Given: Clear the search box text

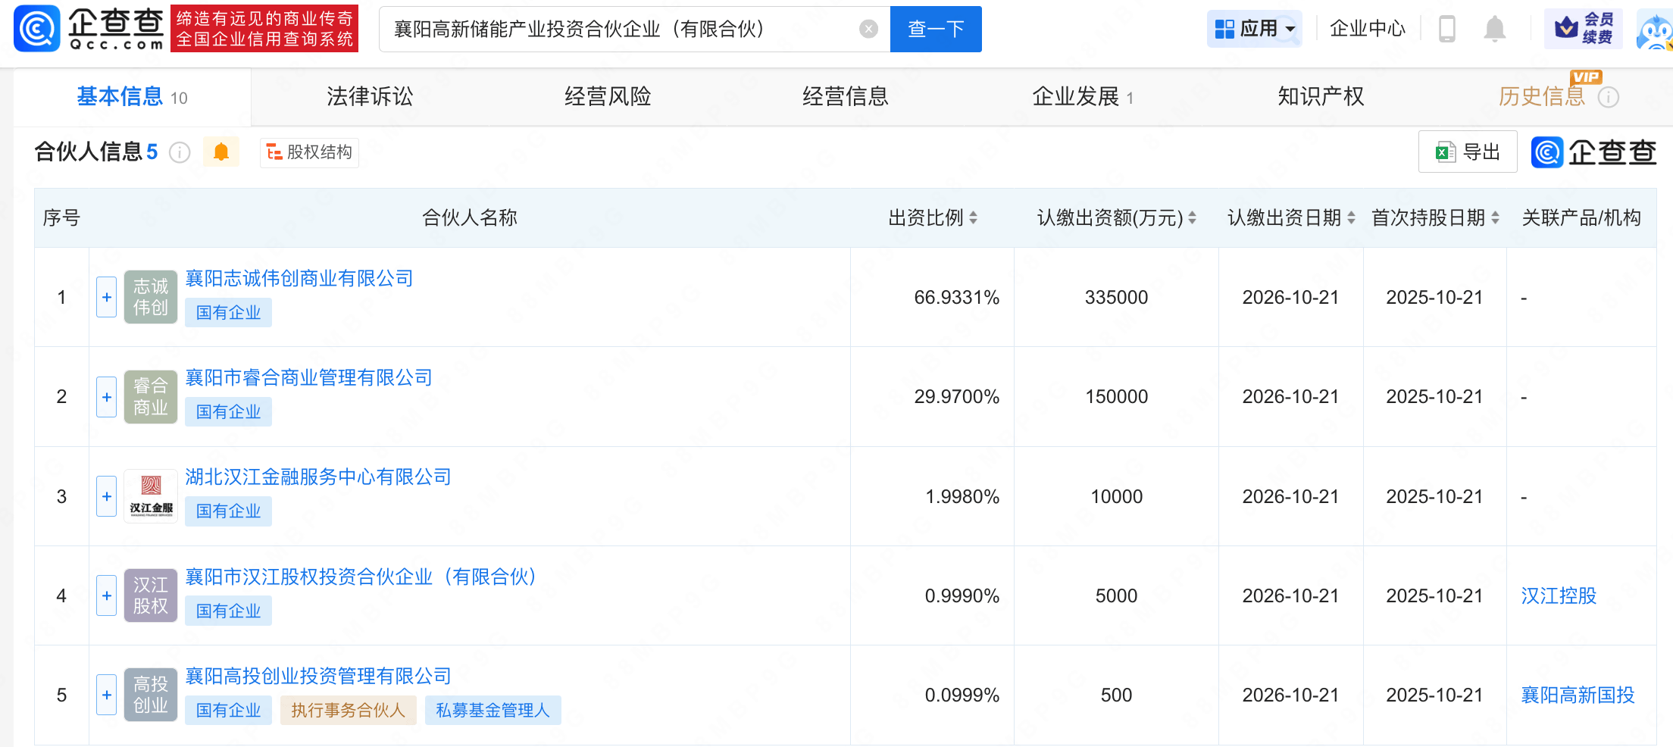Looking at the screenshot, I should click(868, 29).
